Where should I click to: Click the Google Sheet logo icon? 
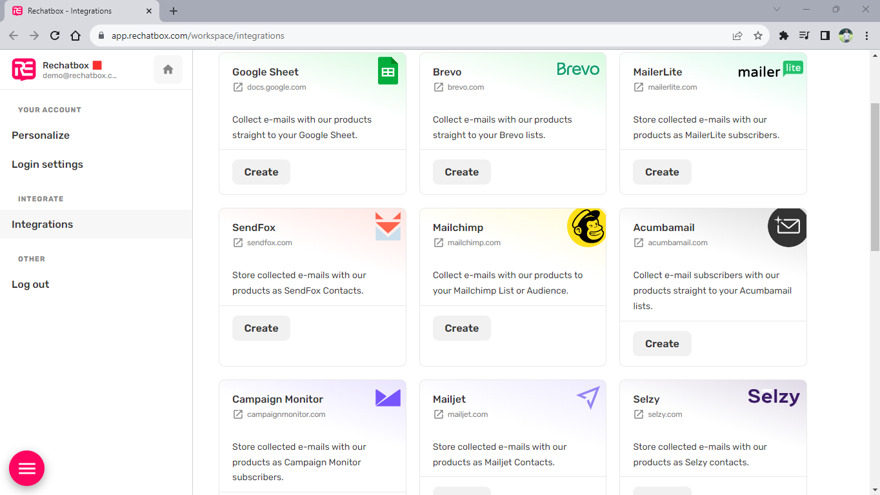coord(388,71)
